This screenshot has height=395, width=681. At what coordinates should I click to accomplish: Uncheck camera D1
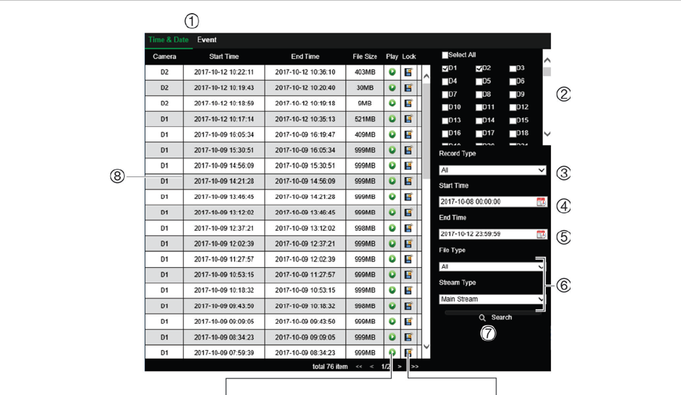click(445, 68)
